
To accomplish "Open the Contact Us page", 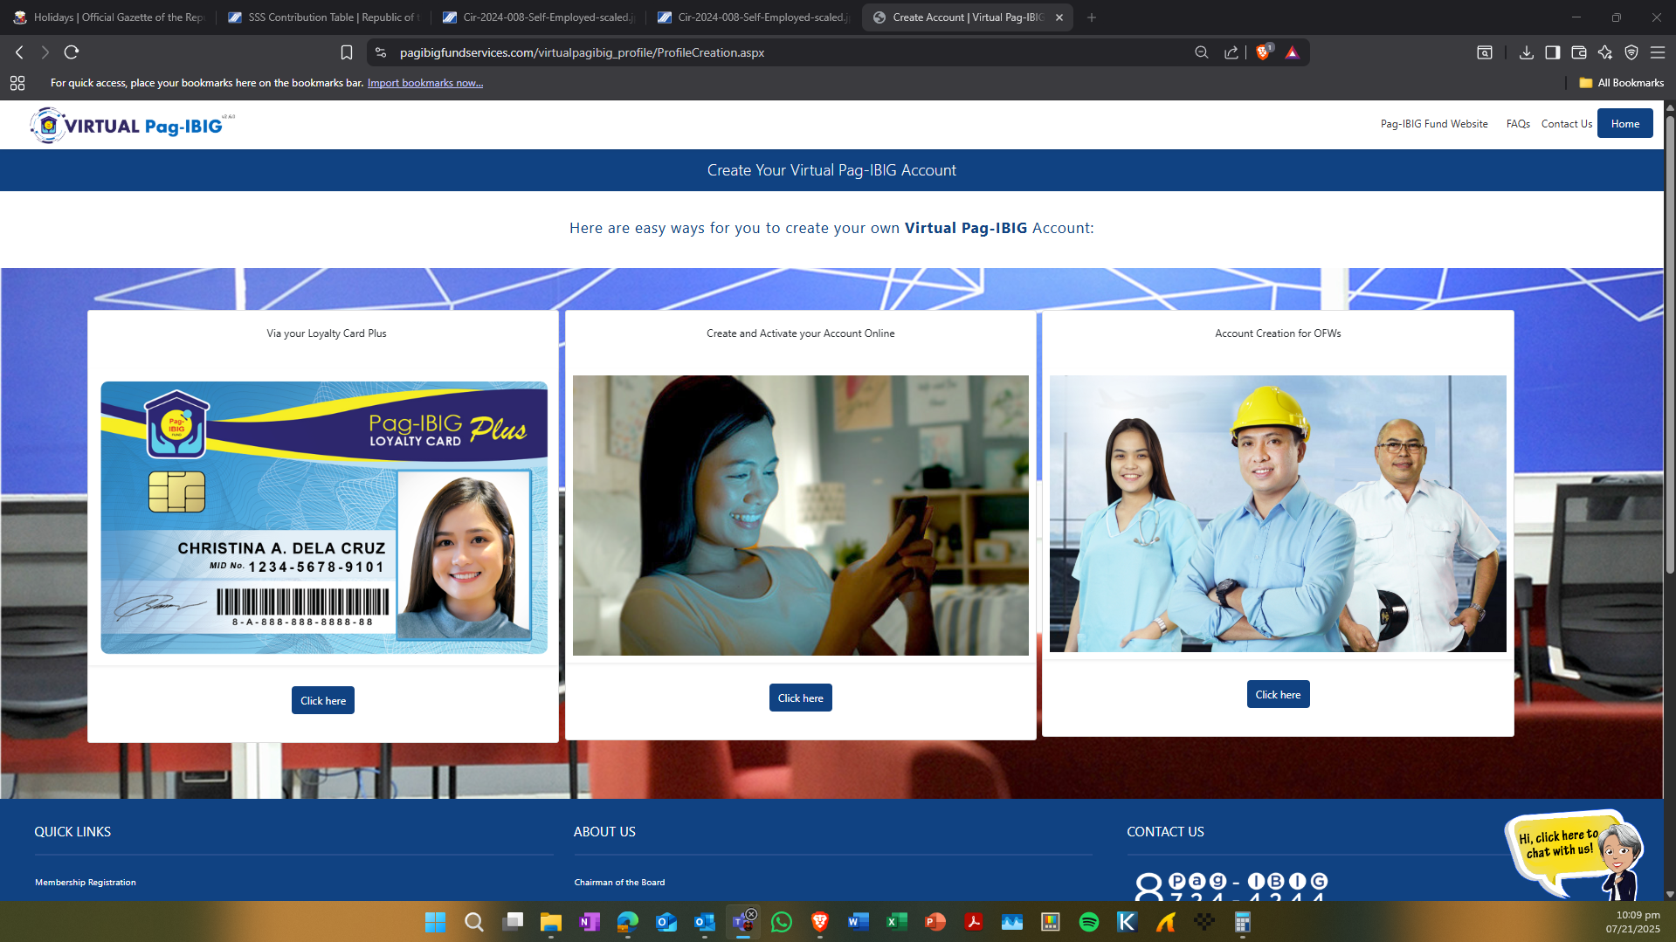I will (1567, 124).
